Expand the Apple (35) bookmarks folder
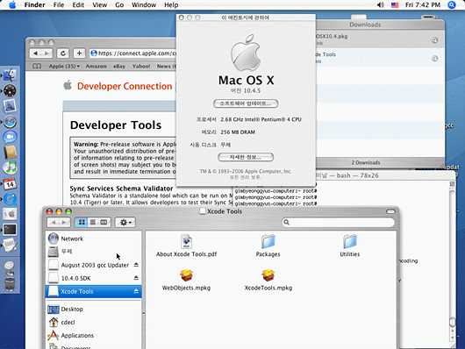Viewport: 465px width, 349px height. tap(64, 66)
